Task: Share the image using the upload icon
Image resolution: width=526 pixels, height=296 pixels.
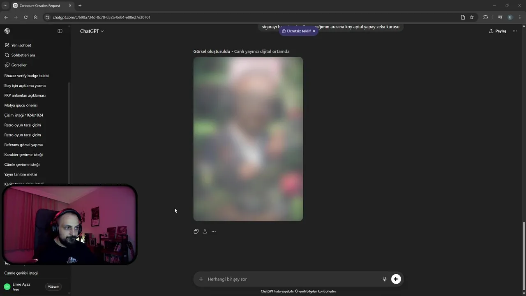Action: pyautogui.click(x=205, y=231)
